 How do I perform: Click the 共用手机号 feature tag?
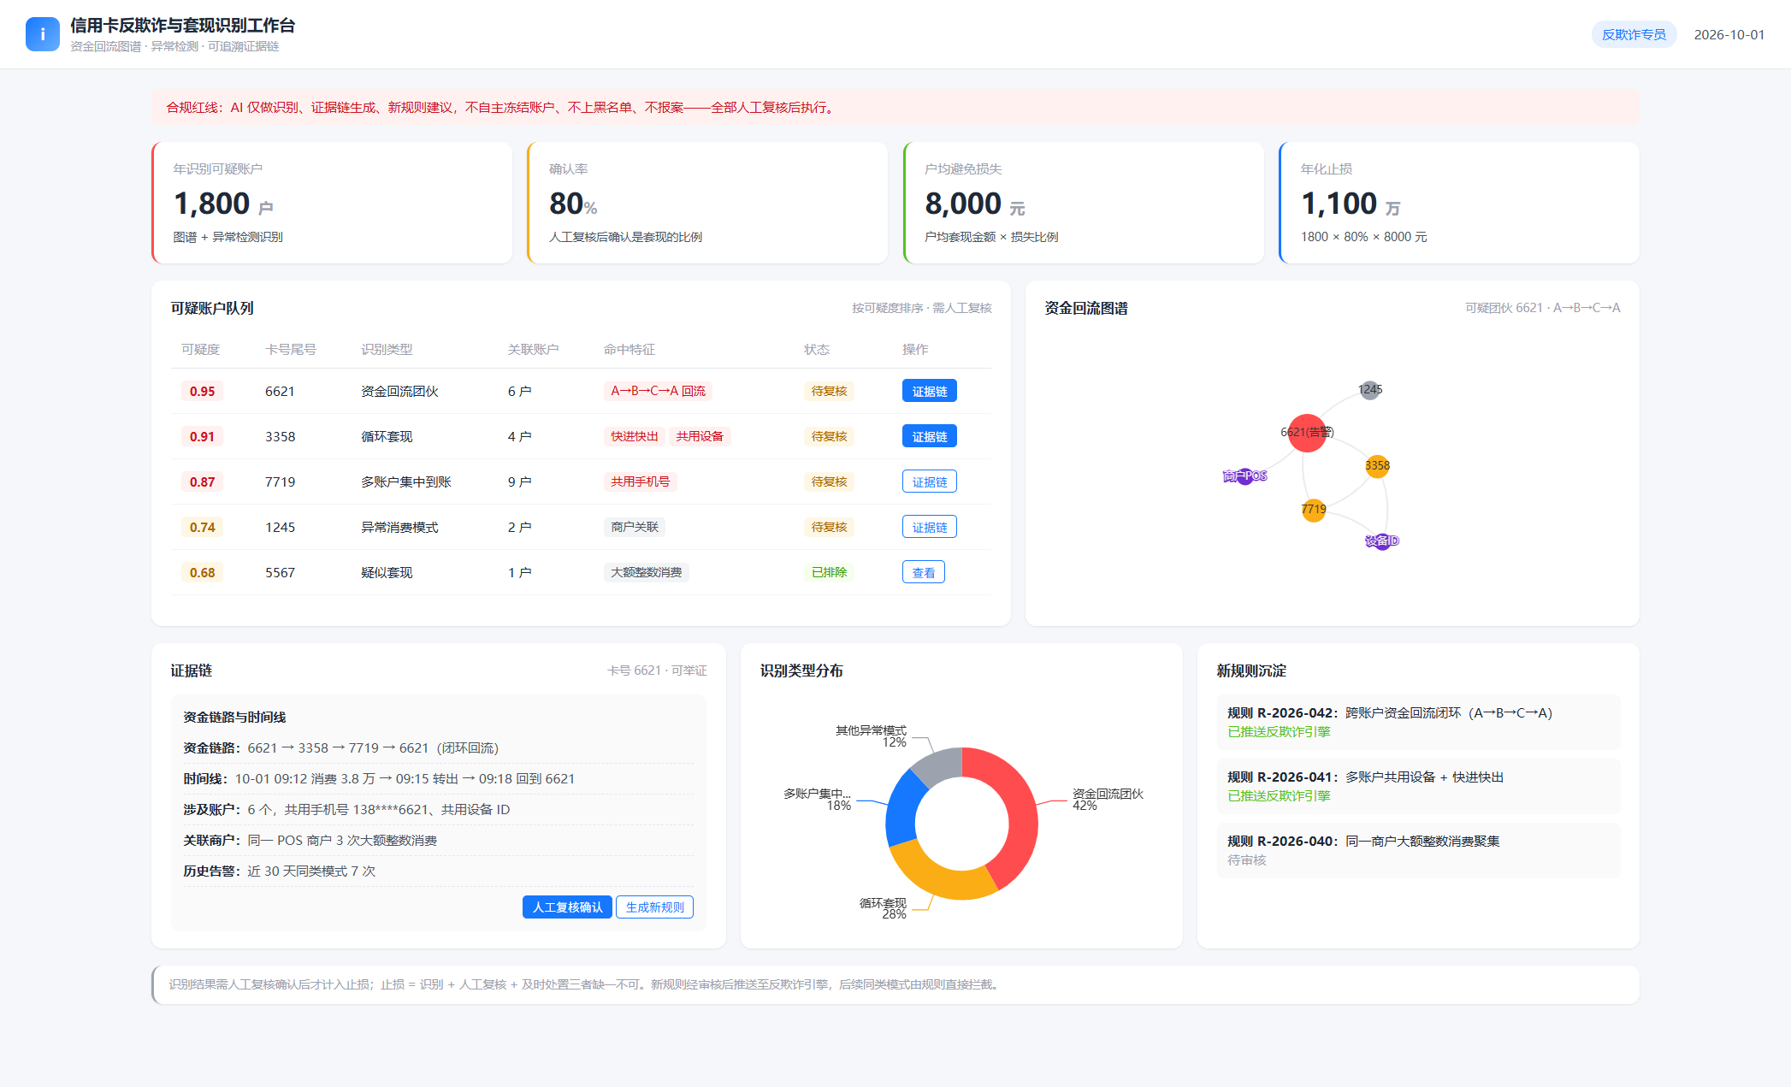[641, 481]
